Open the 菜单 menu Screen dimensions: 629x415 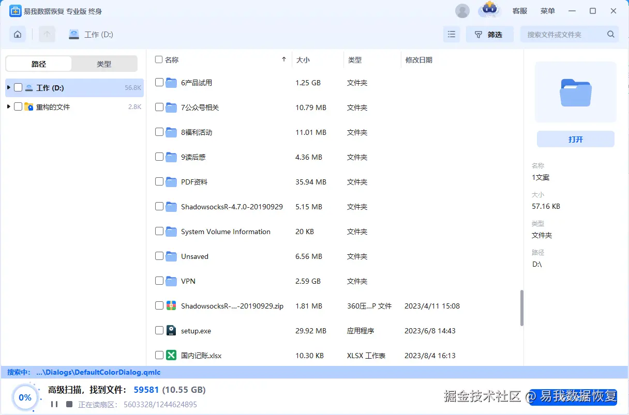coord(548,11)
